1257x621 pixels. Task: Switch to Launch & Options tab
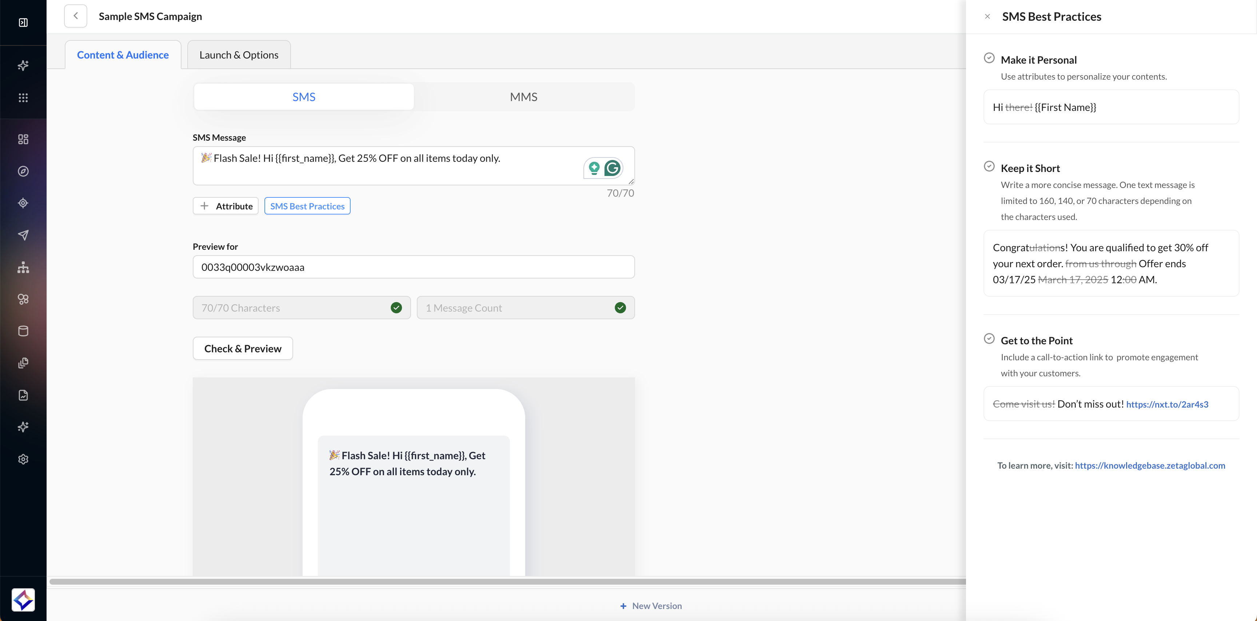point(239,55)
